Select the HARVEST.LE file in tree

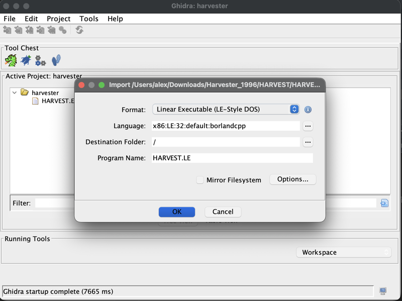pos(57,101)
